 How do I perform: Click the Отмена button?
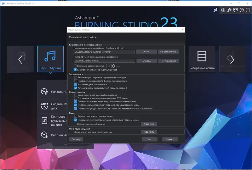point(169,140)
